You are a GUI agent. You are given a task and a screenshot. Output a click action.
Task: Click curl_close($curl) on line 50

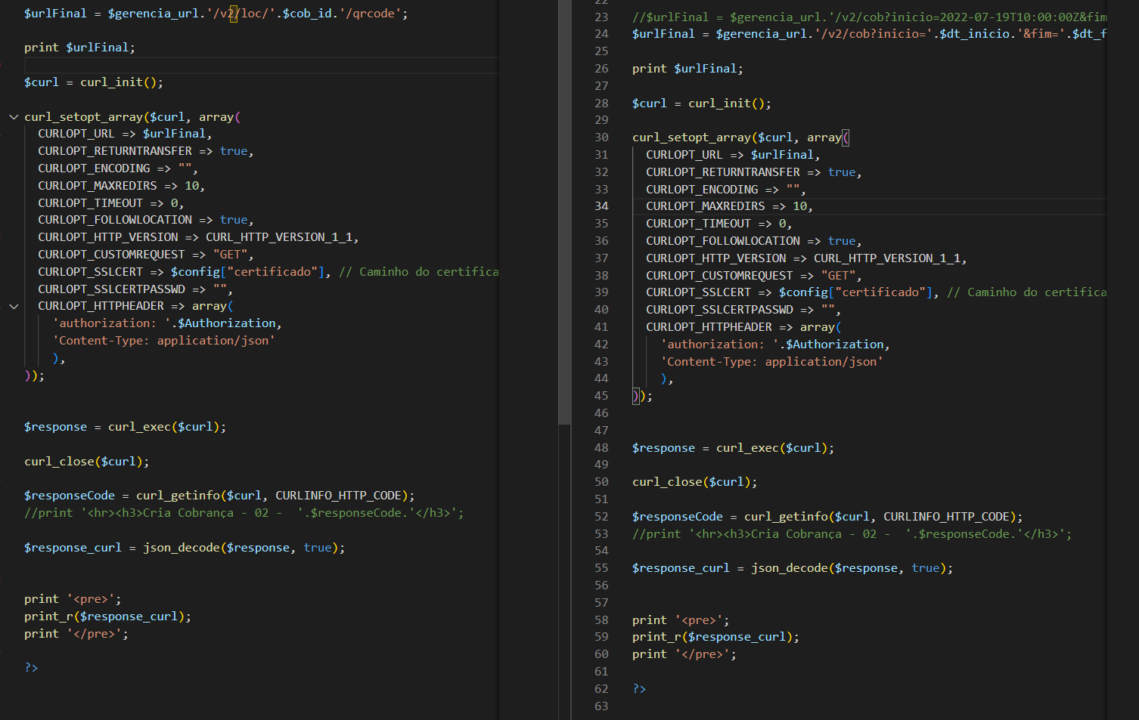[691, 482]
